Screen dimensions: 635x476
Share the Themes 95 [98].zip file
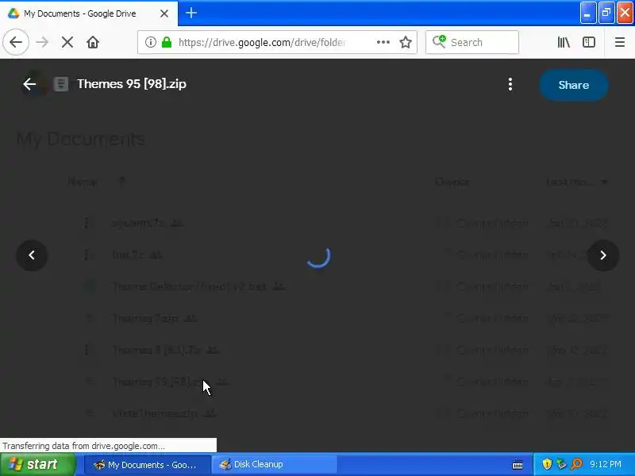tap(573, 85)
